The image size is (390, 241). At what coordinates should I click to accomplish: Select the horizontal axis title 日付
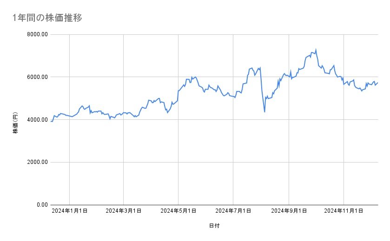coord(214,226)
